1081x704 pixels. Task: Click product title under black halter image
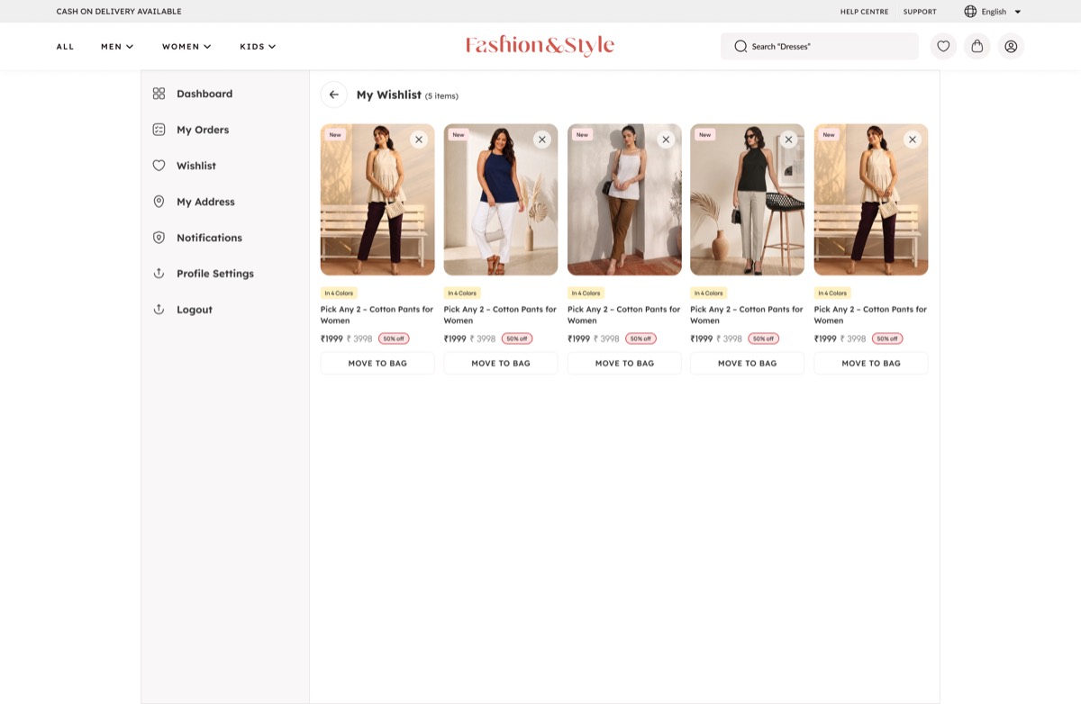(747, 314)
